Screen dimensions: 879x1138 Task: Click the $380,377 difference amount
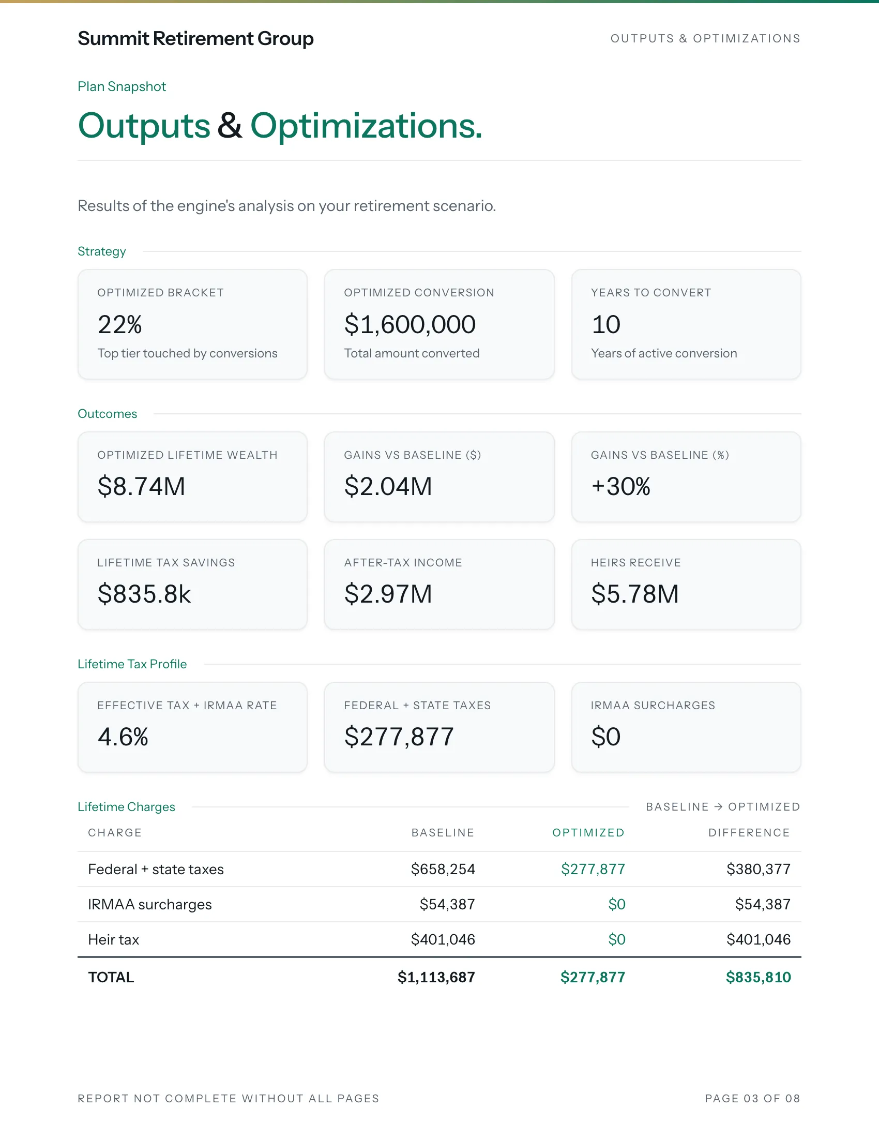[x=758, y=869]
